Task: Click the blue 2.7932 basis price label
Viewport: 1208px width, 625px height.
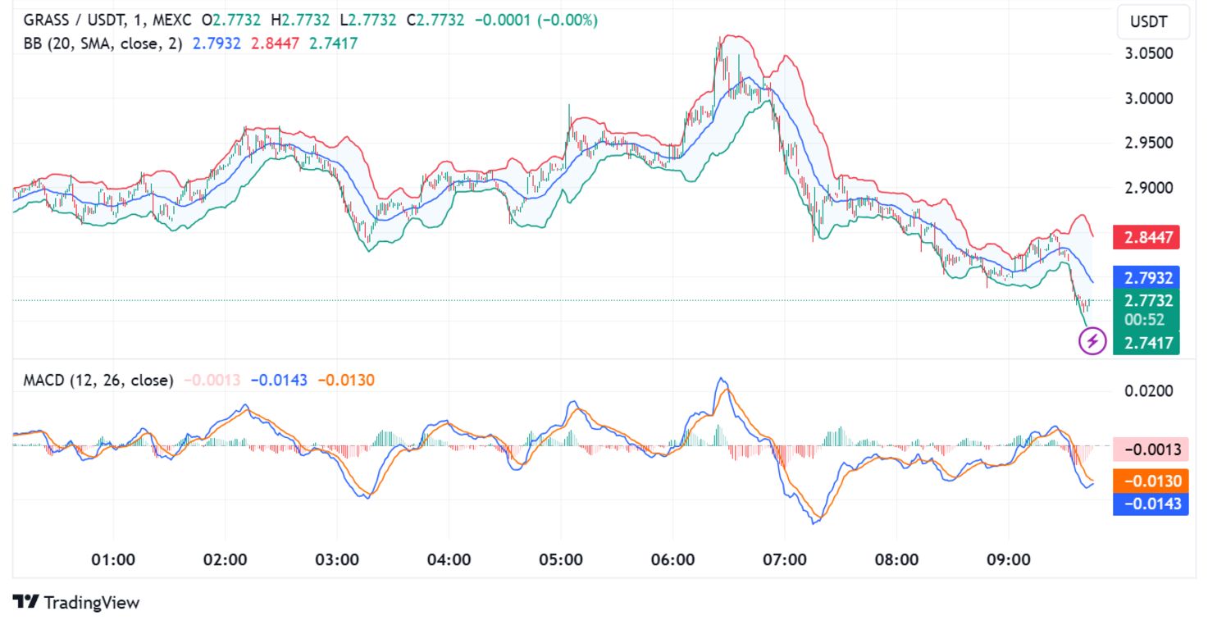Action: pyautogui.click(x=1146, y=277)
